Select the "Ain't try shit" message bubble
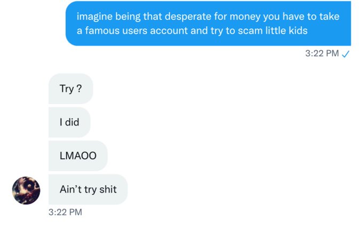Image resolution: width=363 pixels, height=229 pixels. click(x=88, y=189)
